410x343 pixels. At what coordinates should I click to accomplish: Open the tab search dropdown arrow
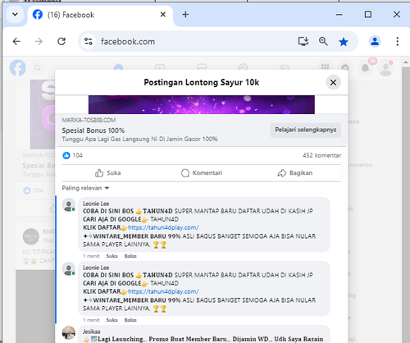(15, 15)
